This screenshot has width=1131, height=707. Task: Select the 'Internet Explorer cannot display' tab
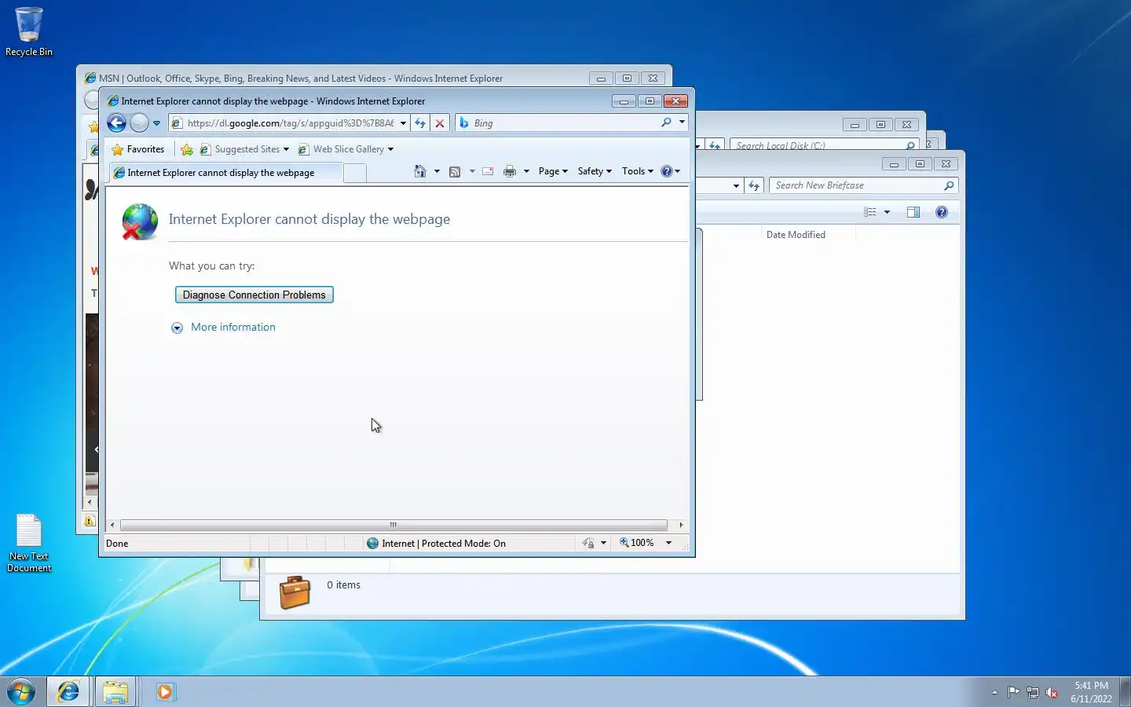pos(225,173)
